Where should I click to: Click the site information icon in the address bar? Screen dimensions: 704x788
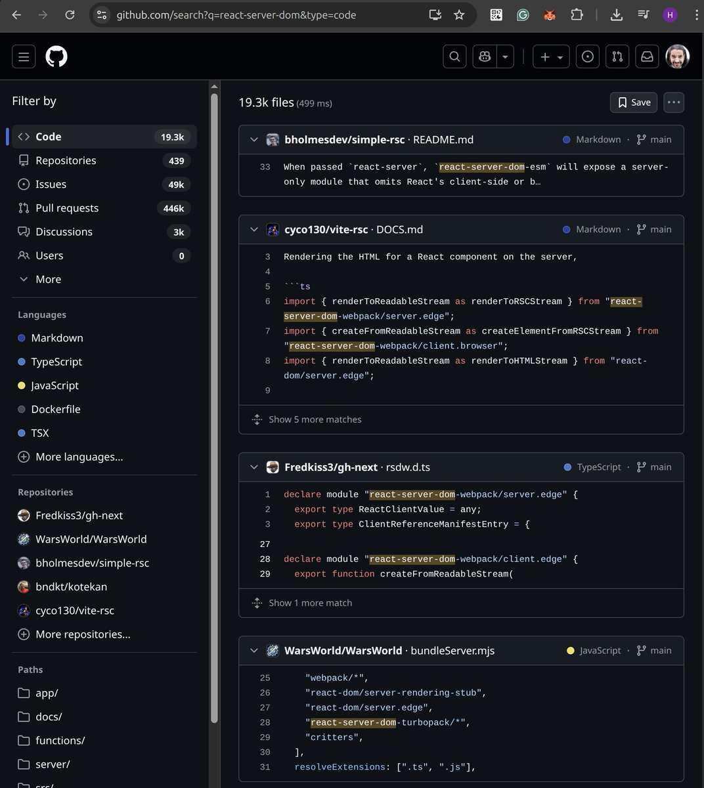102,14
